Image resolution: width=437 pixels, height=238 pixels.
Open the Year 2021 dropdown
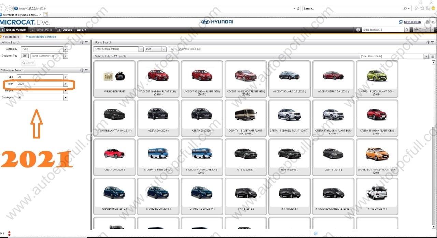66,84
